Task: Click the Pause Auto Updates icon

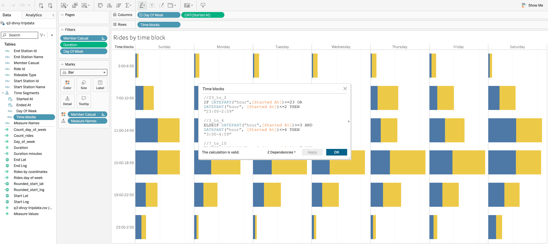Action: pyautogui.click(x=50, y=5)
